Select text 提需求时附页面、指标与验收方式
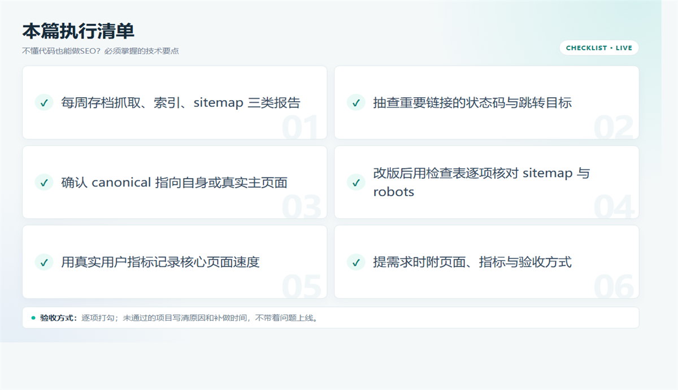Image resolution: width=678 pixels, height=390 pixels. click(x=472, y=262)
